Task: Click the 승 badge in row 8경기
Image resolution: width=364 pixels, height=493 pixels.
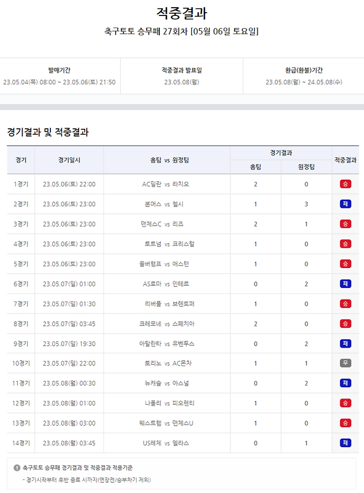Action: 345,323
